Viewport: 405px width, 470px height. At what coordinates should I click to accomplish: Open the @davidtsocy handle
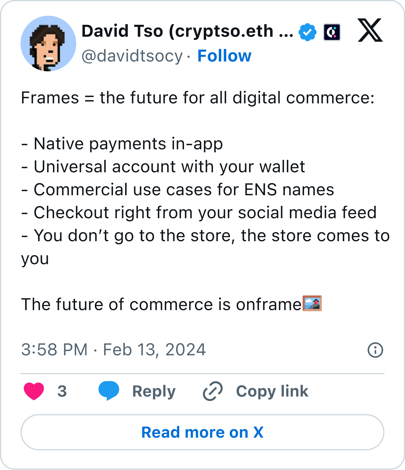[x=132, y=56]
